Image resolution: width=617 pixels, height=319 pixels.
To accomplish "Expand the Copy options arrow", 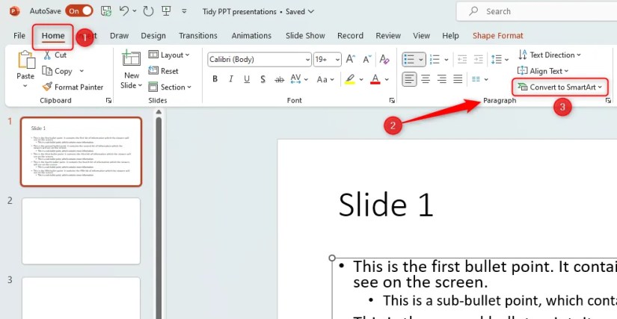I will [82, 71].
